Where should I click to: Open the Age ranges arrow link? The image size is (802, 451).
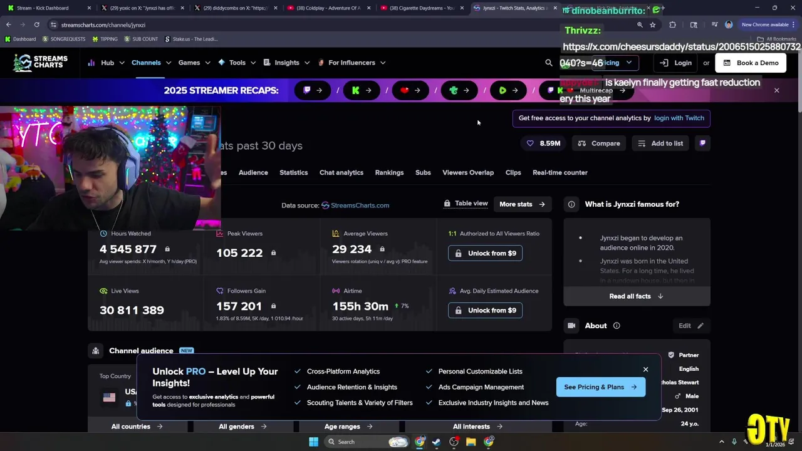coord(348,427)
